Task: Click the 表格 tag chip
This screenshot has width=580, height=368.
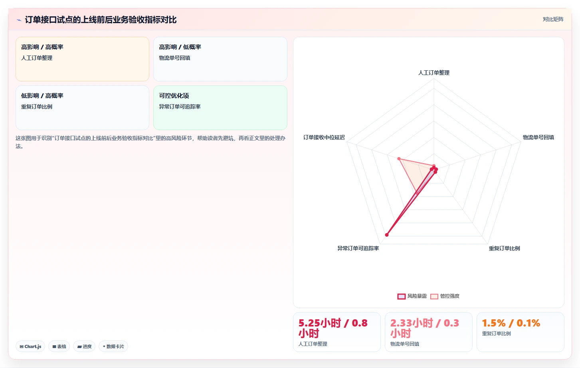Action: click(59, 346)
